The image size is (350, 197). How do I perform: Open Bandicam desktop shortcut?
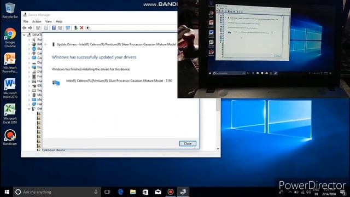(10, 137)
